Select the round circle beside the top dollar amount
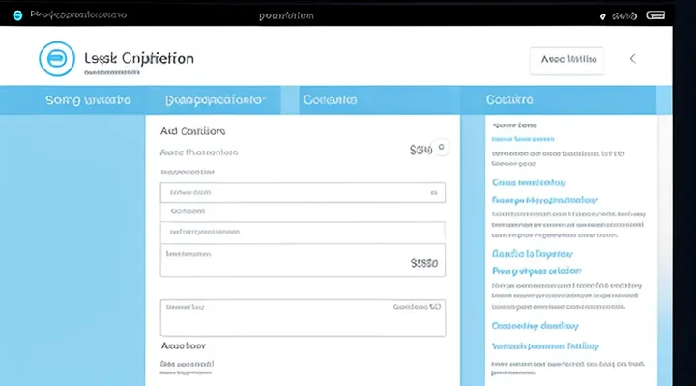 (442, 148)
